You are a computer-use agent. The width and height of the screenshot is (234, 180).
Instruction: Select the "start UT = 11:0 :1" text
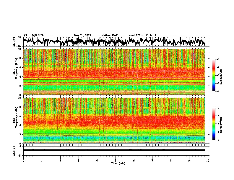143,35
